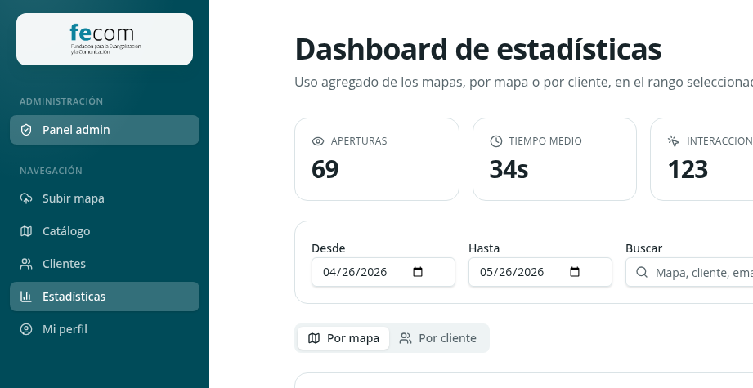Image resolution: width=753 pixels, height=388 pixels.
Task: Click the Aperturas value 69
Action: click(325, 169)
